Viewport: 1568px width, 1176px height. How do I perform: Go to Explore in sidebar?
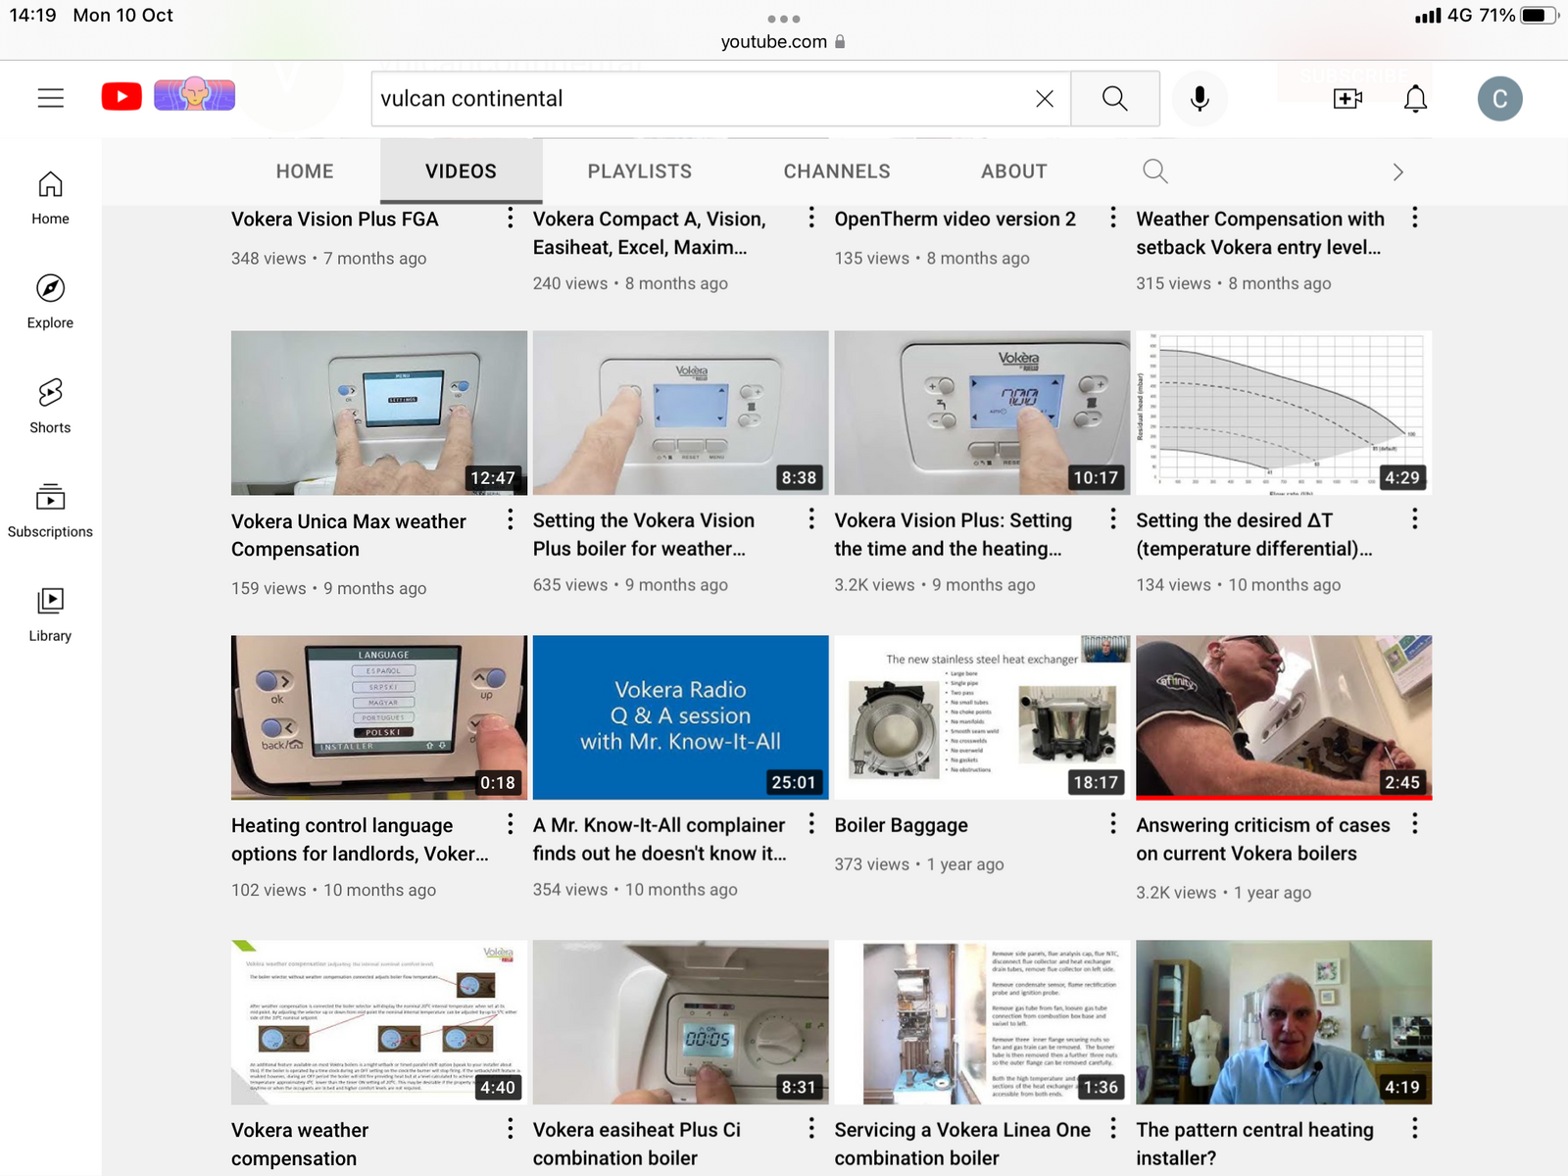(50, 301)
